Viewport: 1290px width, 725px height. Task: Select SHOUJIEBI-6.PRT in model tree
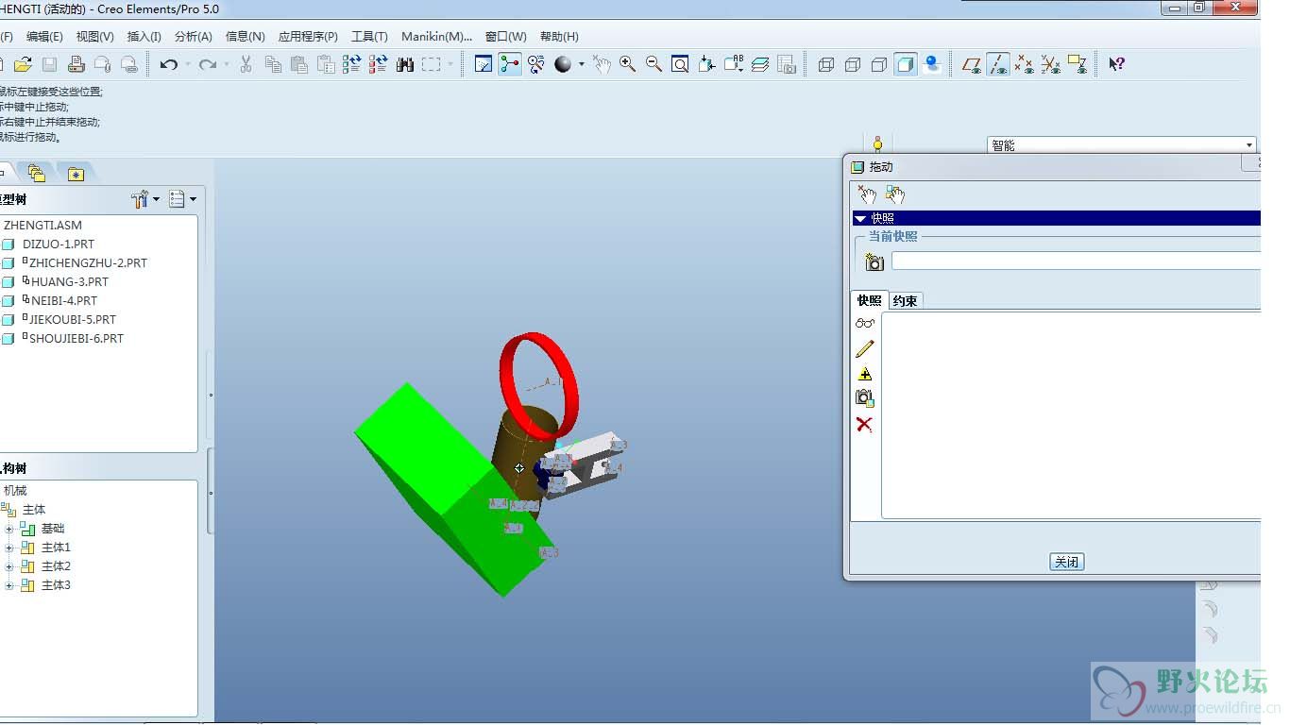(x=76, y=339)
